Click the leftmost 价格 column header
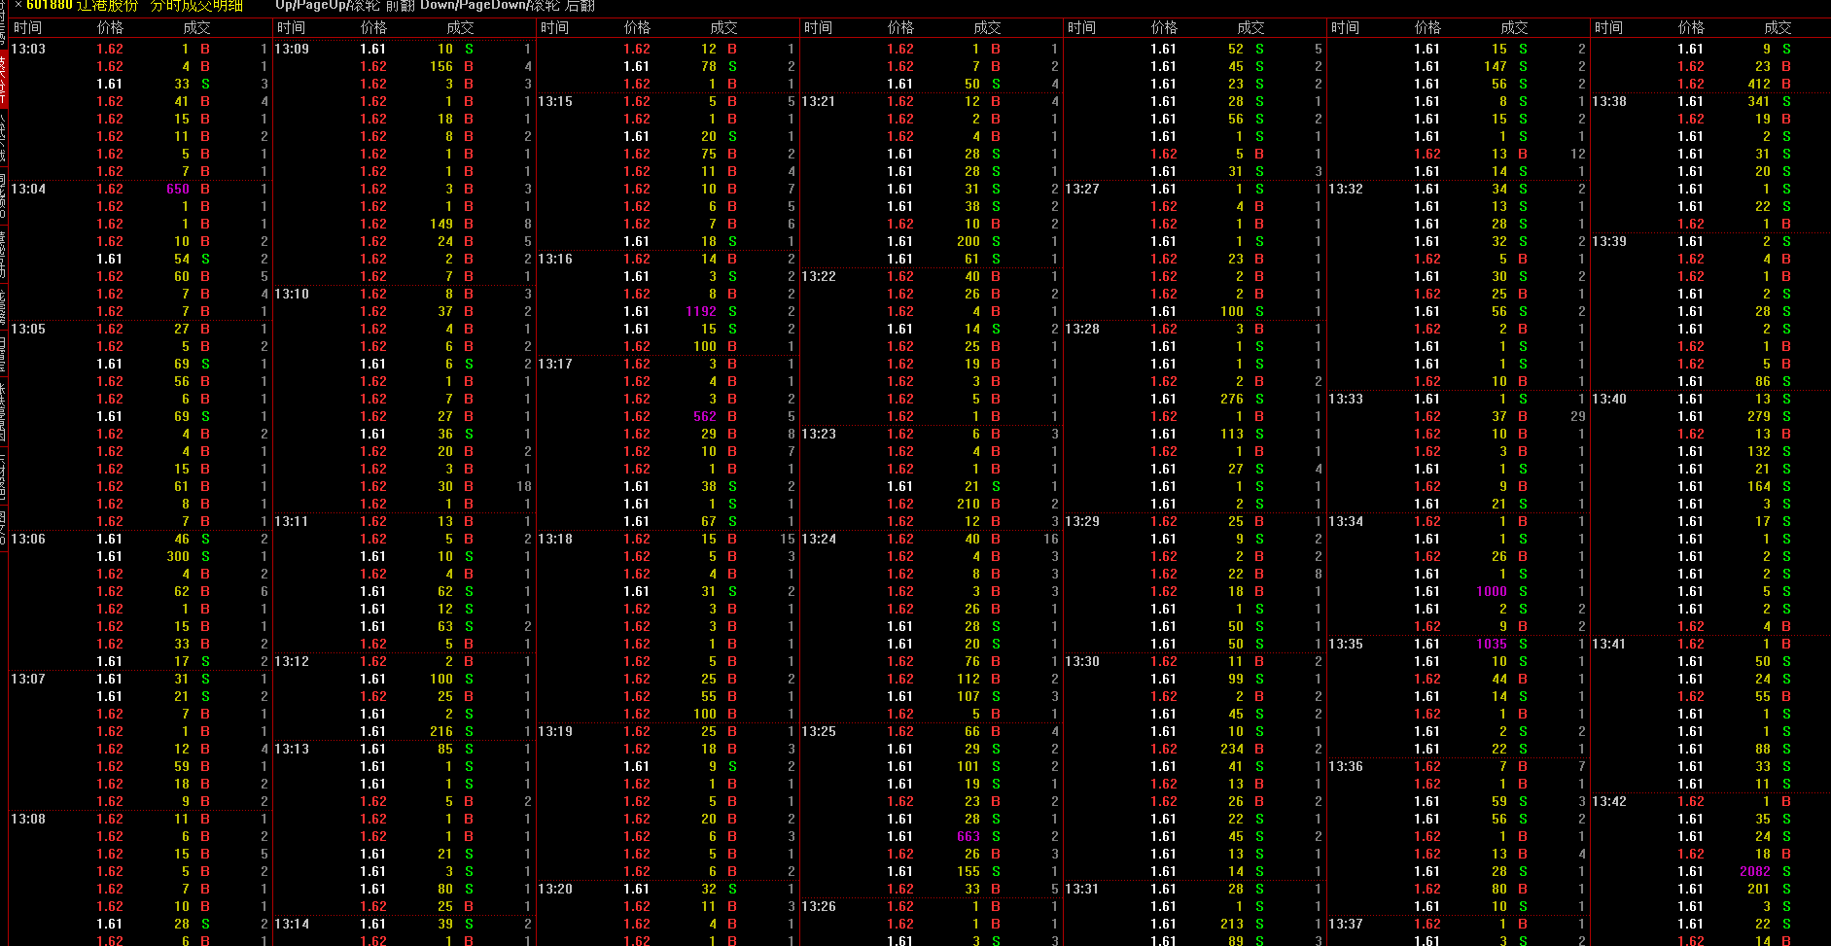 click(110, 28)
